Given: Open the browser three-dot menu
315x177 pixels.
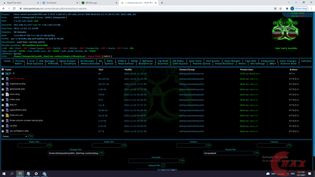Looking at the screenshot, I should (310, 8).
